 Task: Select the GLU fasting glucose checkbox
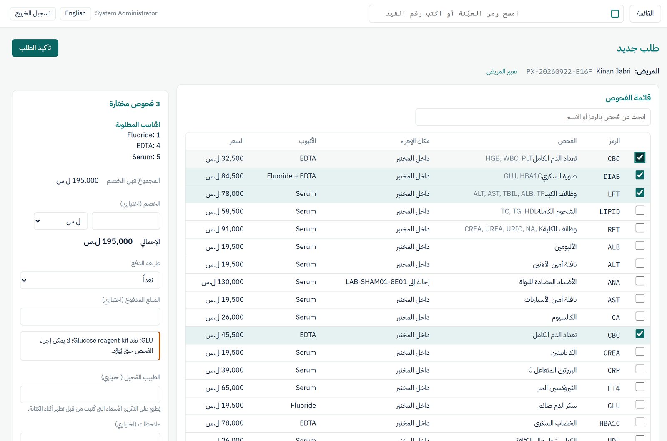tap(640, 404)
